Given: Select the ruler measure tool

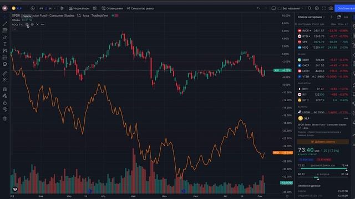Looking at the screenshot, I should (5, 73).
